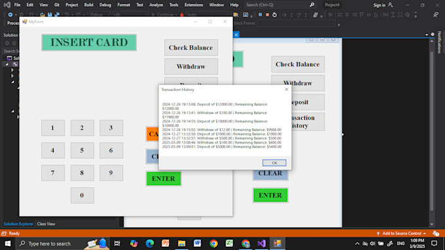
Task: Open the Stack Frame combo box
Action: [x=296, y=24]
